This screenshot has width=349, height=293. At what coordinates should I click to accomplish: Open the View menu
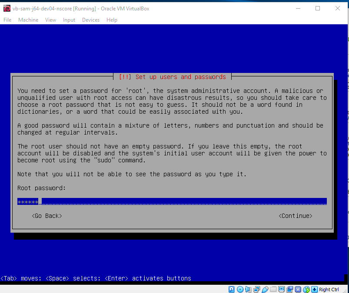tap(50, 20)
